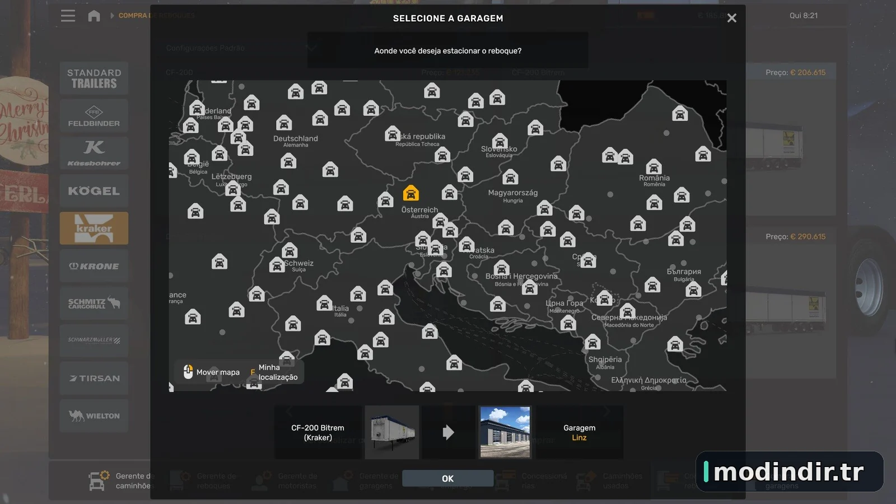Viewport: 896px width, 504px height.
Task: Open the Krone trailer brand
Action: (x=94, y=266)
